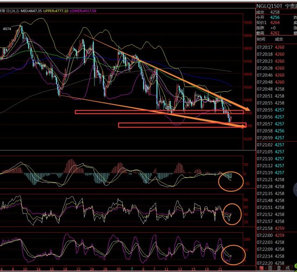
Task: Select the 07:21:28 trade row
Action: click(x=271, y=187)
